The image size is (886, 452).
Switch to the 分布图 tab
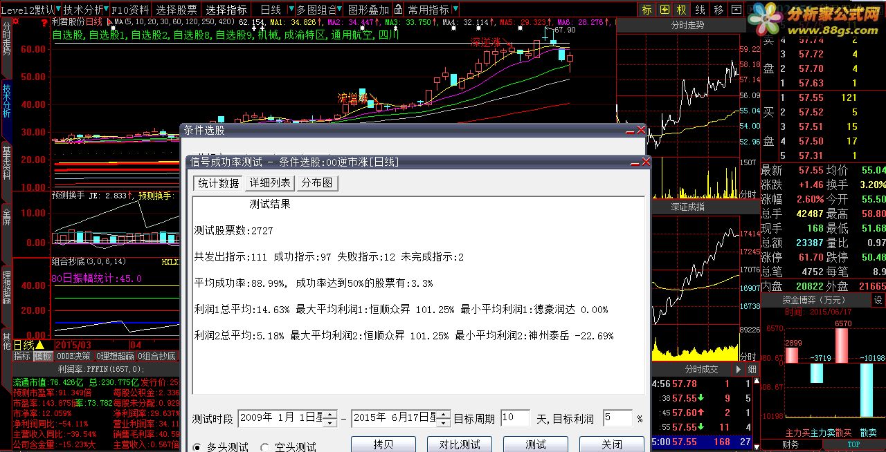(x=317, y=183)
